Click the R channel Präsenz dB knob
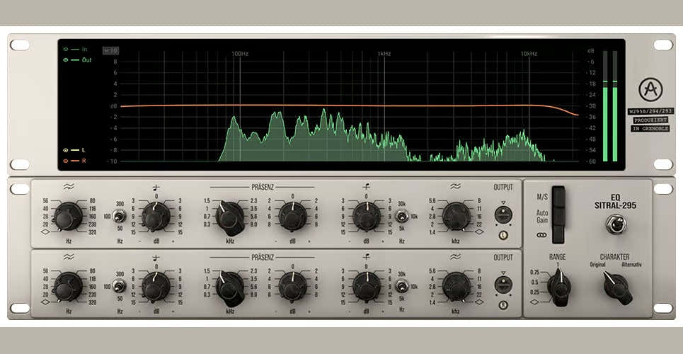The width and height of the screenshot is (683, 354). tap(293, 287)
